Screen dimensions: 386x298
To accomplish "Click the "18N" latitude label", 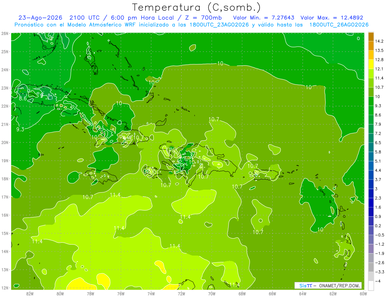I will coord(5,179).
